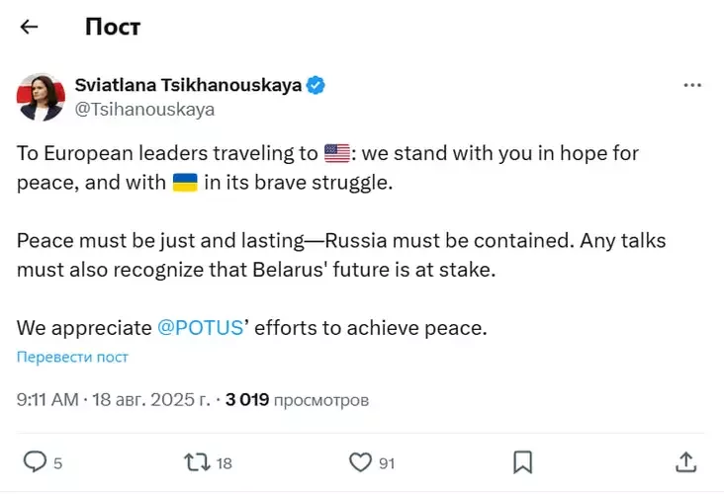Image resolution: width=724 pixels, height=494 pixels.
Task: Click the Ukraine flag emoji
Action: coord(185,183)
